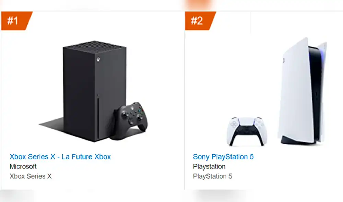This screenshot has width=343, height=202.
Task: Select the Xbox Series X model text
Action: coord(30,176)
